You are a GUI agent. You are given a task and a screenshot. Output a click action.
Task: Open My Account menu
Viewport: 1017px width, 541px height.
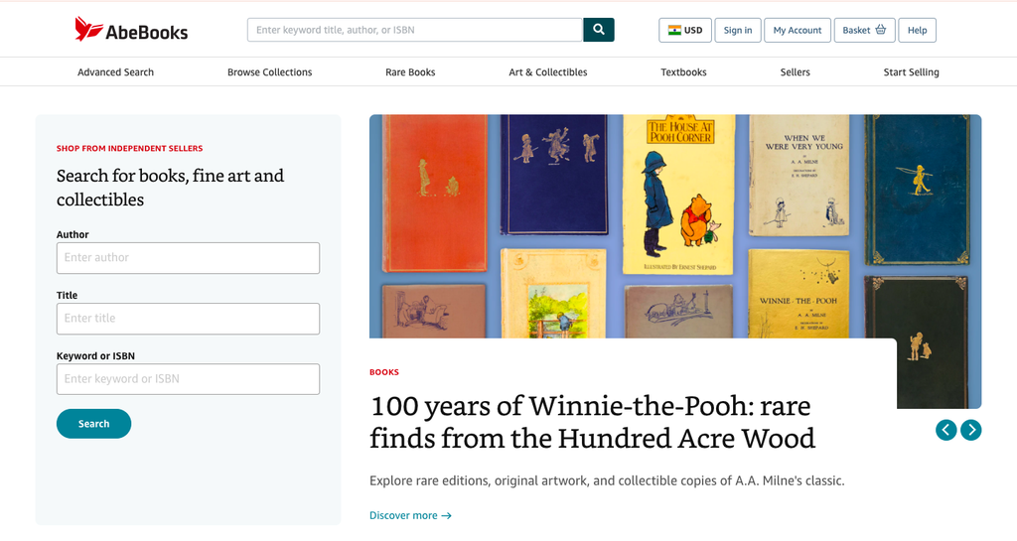coord(798,31)
